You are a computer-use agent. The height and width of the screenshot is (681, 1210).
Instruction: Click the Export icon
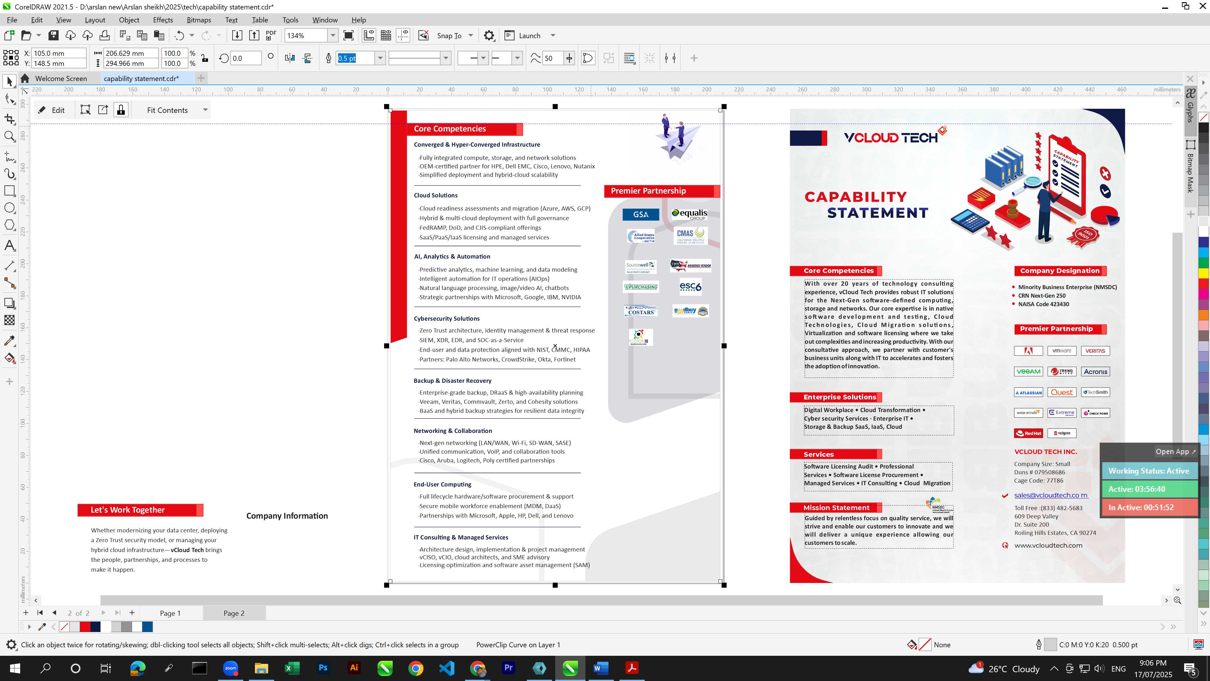point(254,35)
